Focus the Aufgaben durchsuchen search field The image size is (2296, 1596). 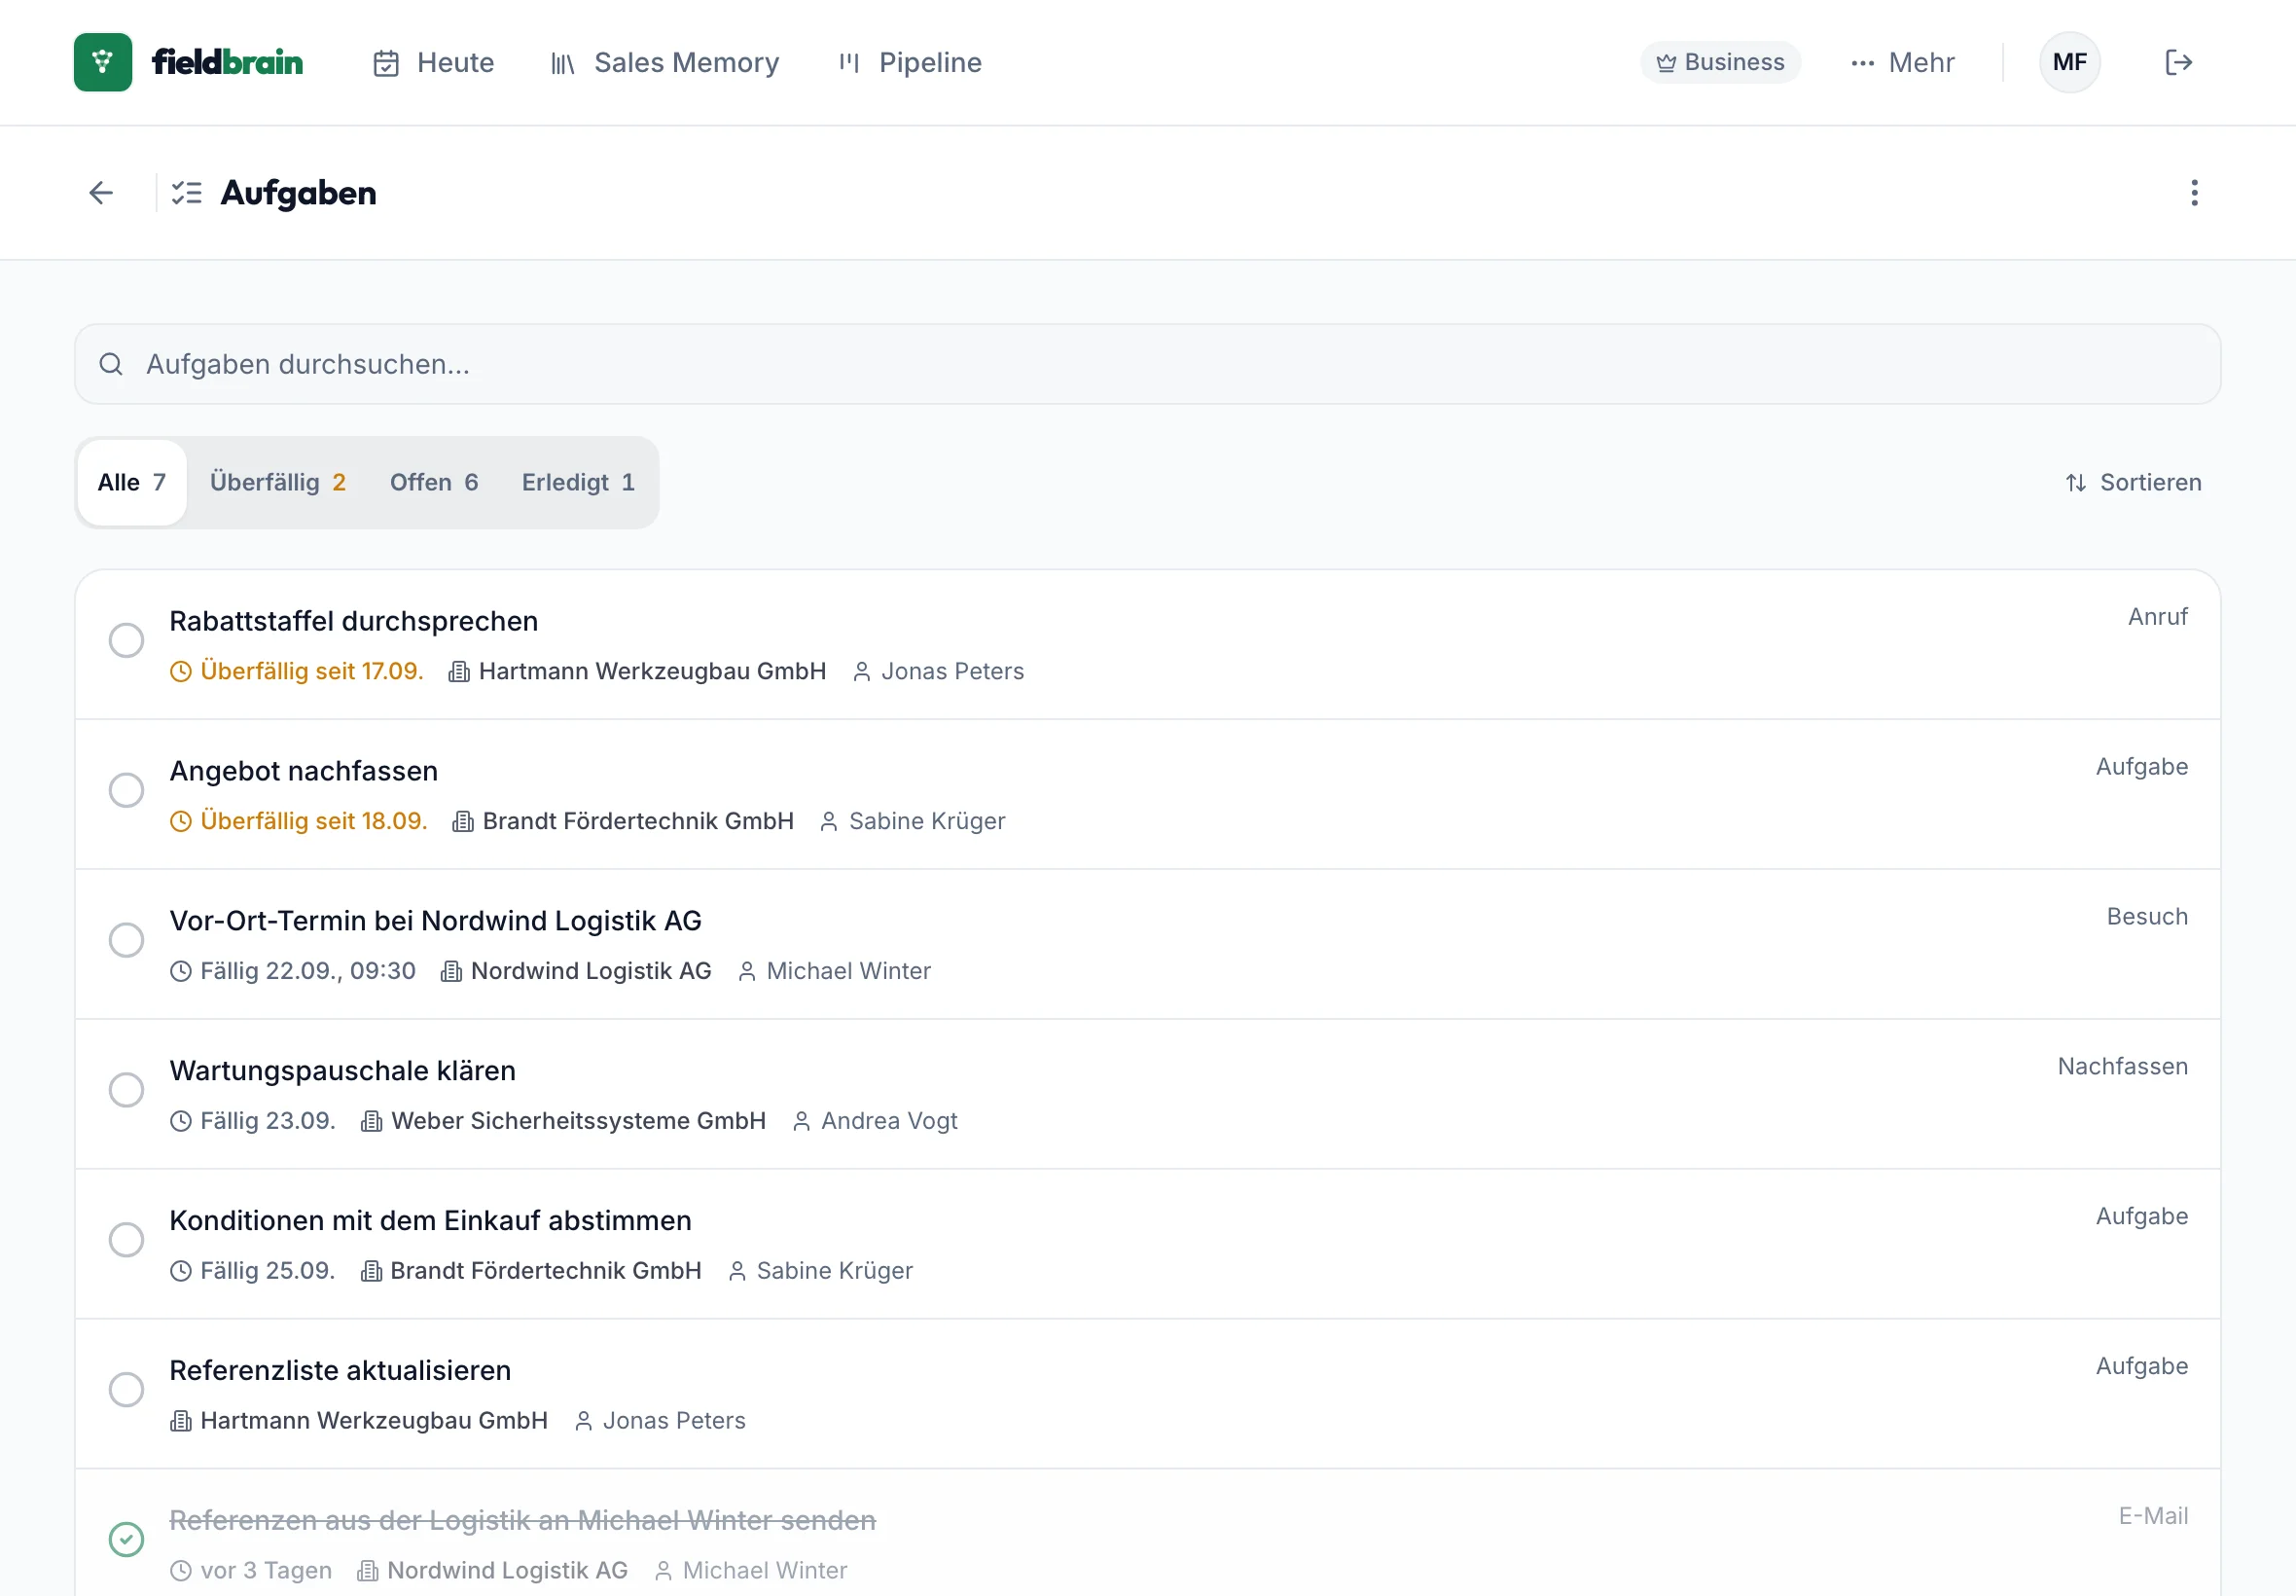(x=1147, y=364)
